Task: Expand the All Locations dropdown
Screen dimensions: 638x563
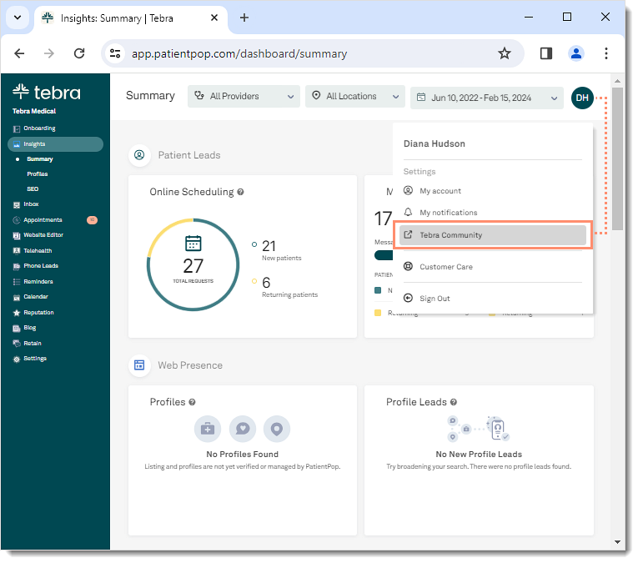Action: pos(354,97)
